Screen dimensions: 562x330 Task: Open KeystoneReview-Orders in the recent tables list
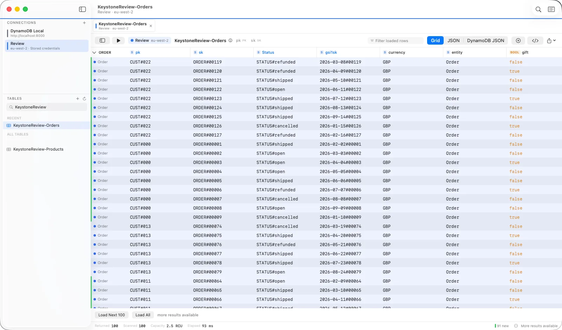click(46, 126)
